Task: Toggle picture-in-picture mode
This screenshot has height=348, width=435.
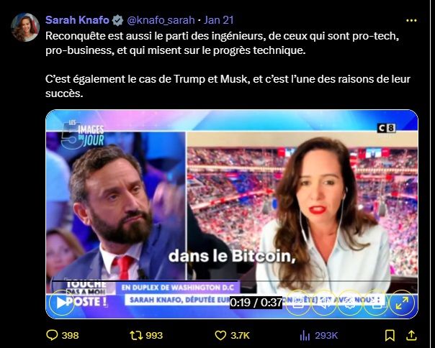Action: (376, 303)
